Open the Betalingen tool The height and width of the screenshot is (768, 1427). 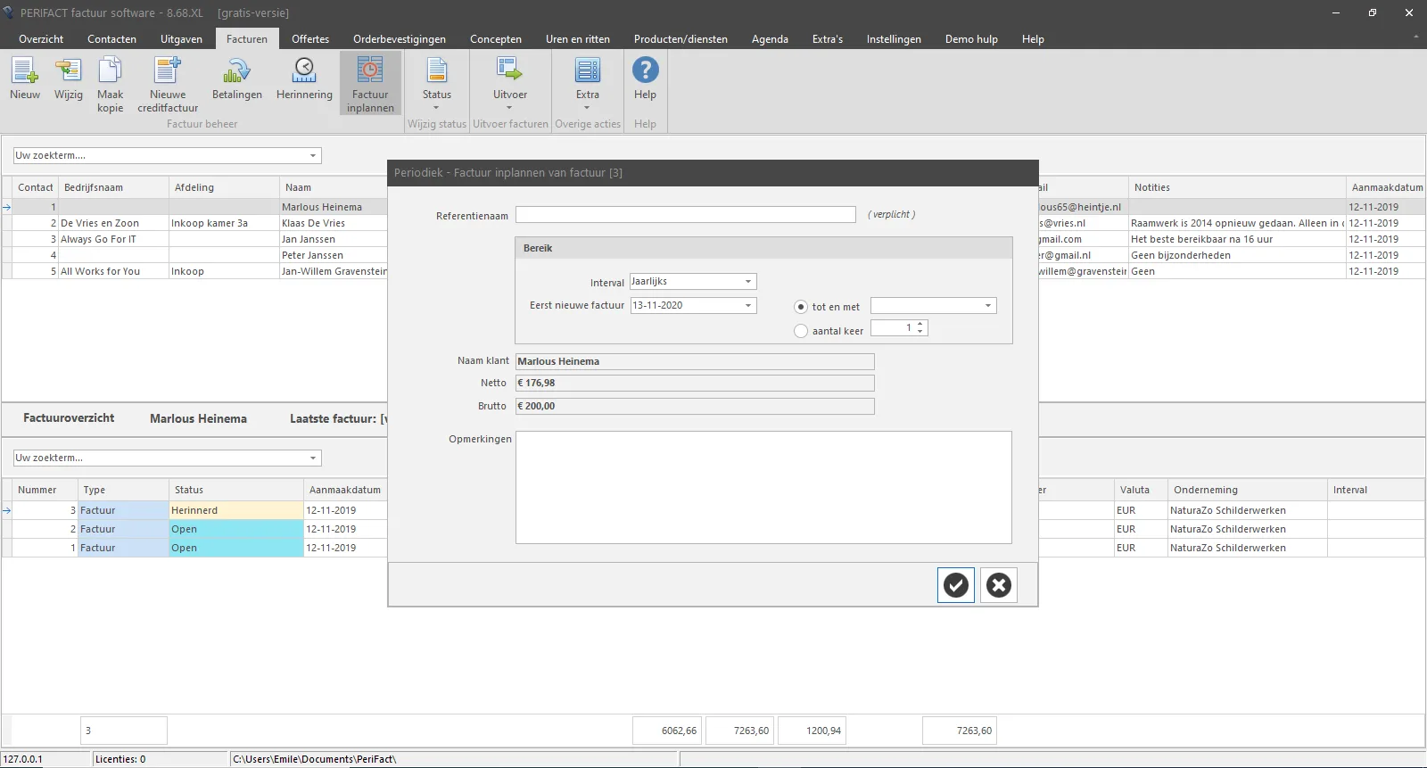coord(237,78)
